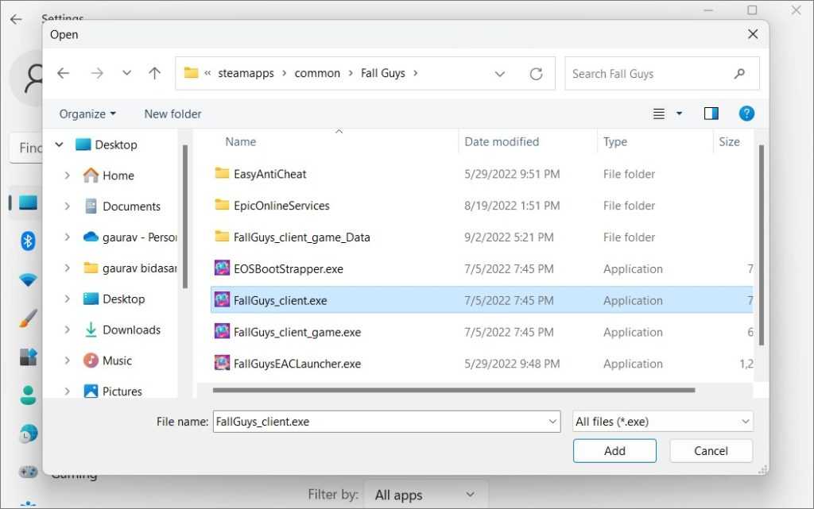This screenshot has height=509, width=814.
Task: Close the Open dialog
Action: [753, 34]
